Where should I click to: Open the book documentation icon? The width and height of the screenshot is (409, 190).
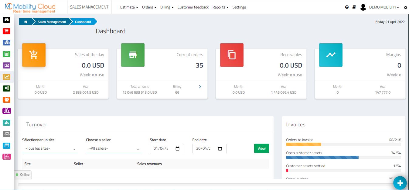tap(354, 7)
